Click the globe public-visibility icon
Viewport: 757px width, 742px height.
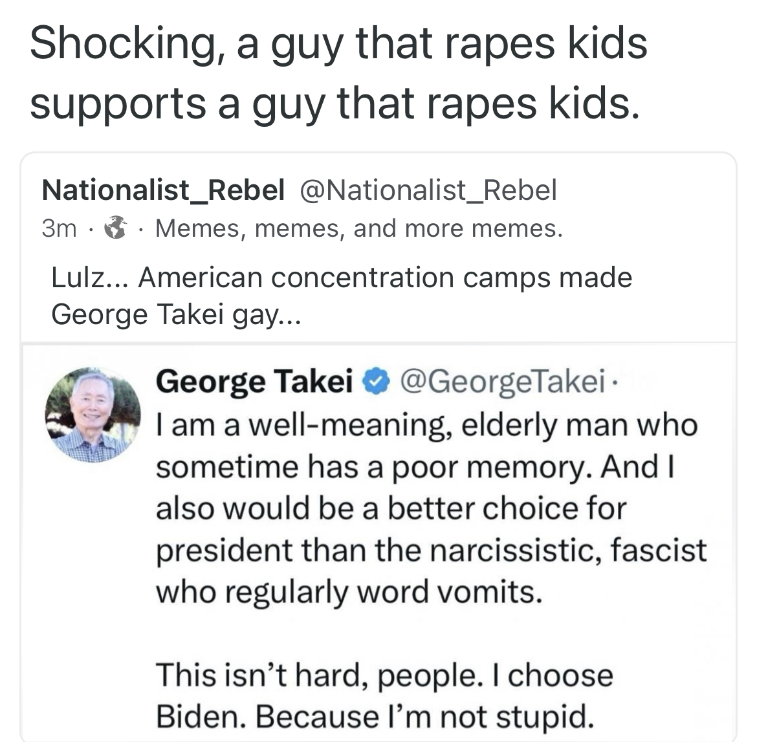pyautogui.click(x=116, y=228)
